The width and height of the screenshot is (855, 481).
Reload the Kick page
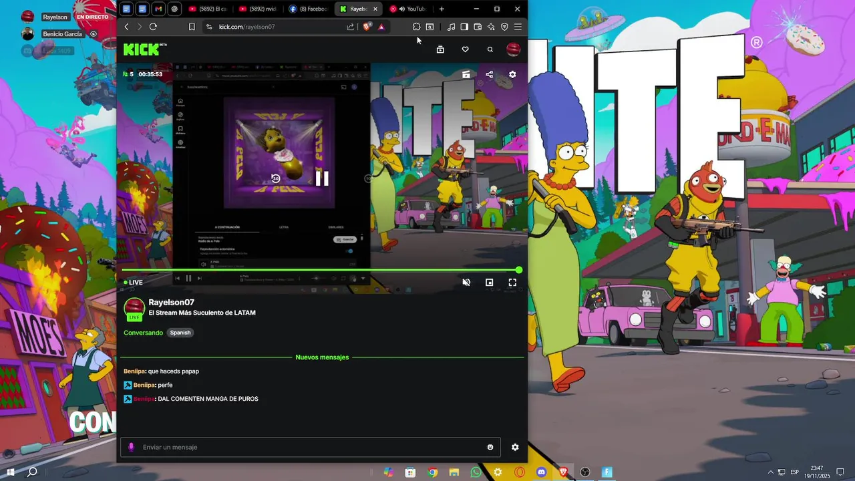(x=153, y=27)
